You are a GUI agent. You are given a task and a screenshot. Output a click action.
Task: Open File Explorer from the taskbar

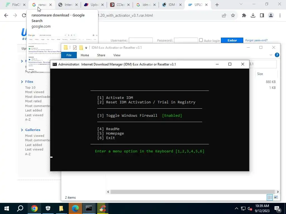(x=61, y=208)
